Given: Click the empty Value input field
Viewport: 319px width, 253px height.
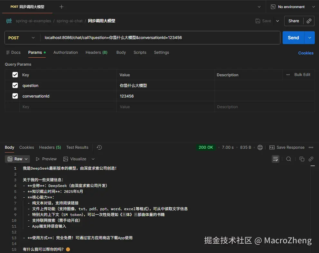Looking at the screenshot, I should click(x=165, y=107).
